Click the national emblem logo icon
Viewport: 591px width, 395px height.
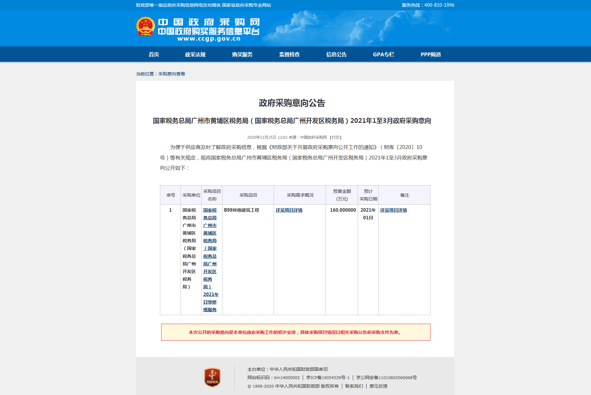pyautogui.click(x=145, y=27)
